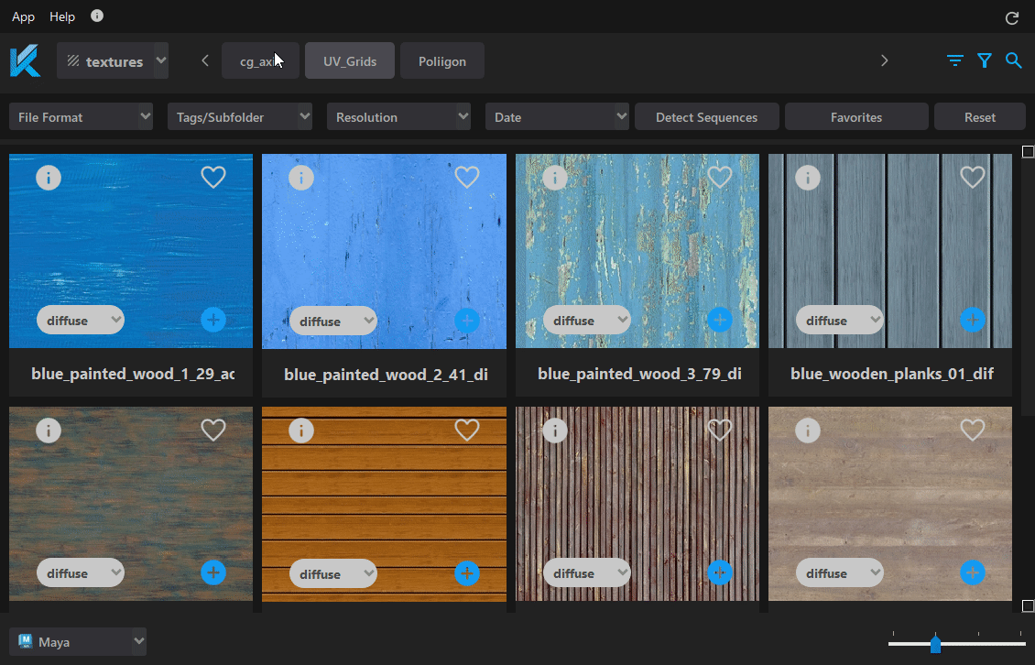Select the blue_wooden_planks_01 thumbnail

(x=890, y=251)
